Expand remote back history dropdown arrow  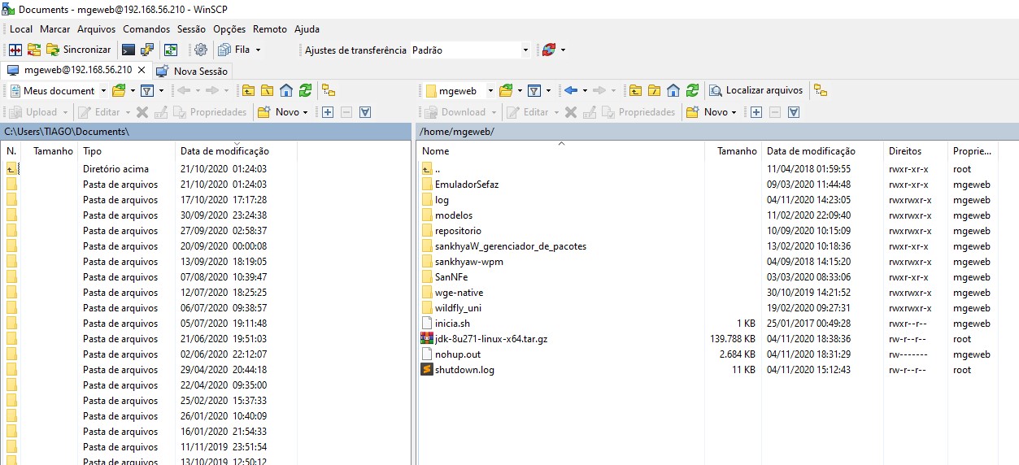coord(584,90)
